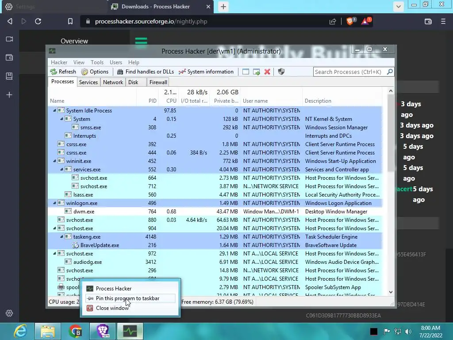Click the Brave Shields lion icon
The height and width of the screenshot is (340, 453).
click(350, 21)
